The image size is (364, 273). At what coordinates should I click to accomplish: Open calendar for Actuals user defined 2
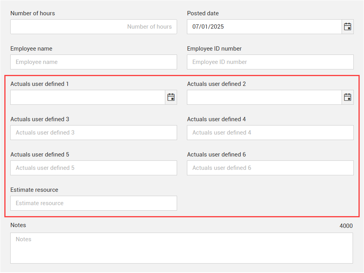tap(347, 97)
